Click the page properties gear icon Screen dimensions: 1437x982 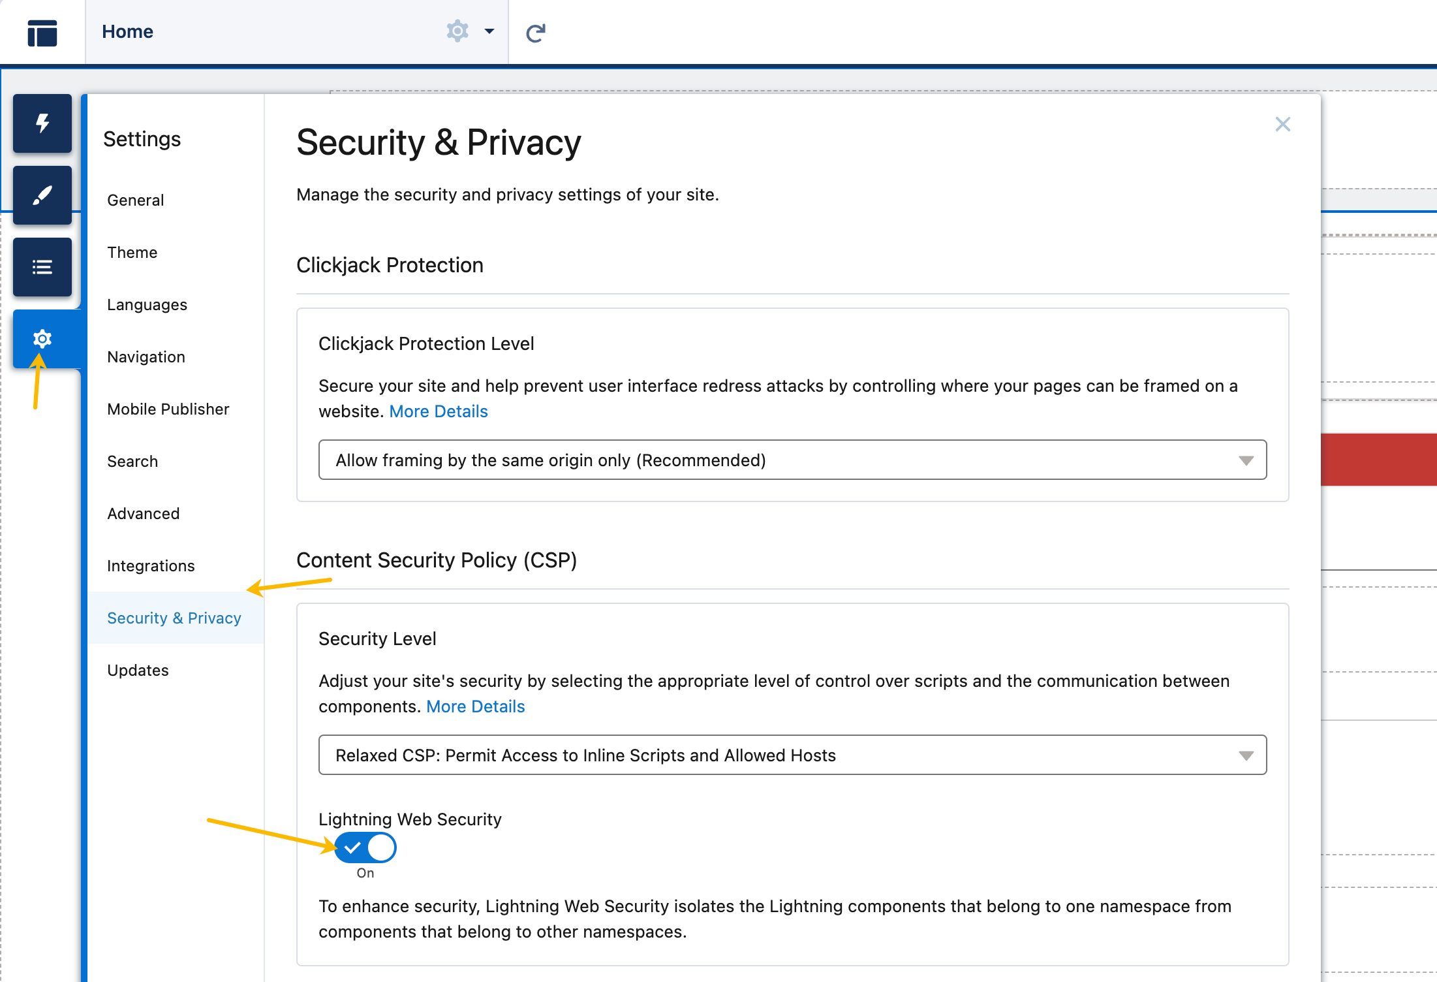pos(457,31)
